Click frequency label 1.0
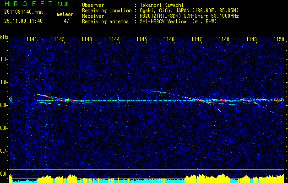This screenshot has height=183, width=288. (4, 83)
